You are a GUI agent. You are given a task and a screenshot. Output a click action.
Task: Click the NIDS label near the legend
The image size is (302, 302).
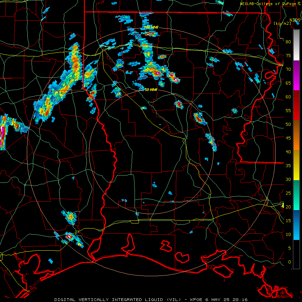click(295, 20)
